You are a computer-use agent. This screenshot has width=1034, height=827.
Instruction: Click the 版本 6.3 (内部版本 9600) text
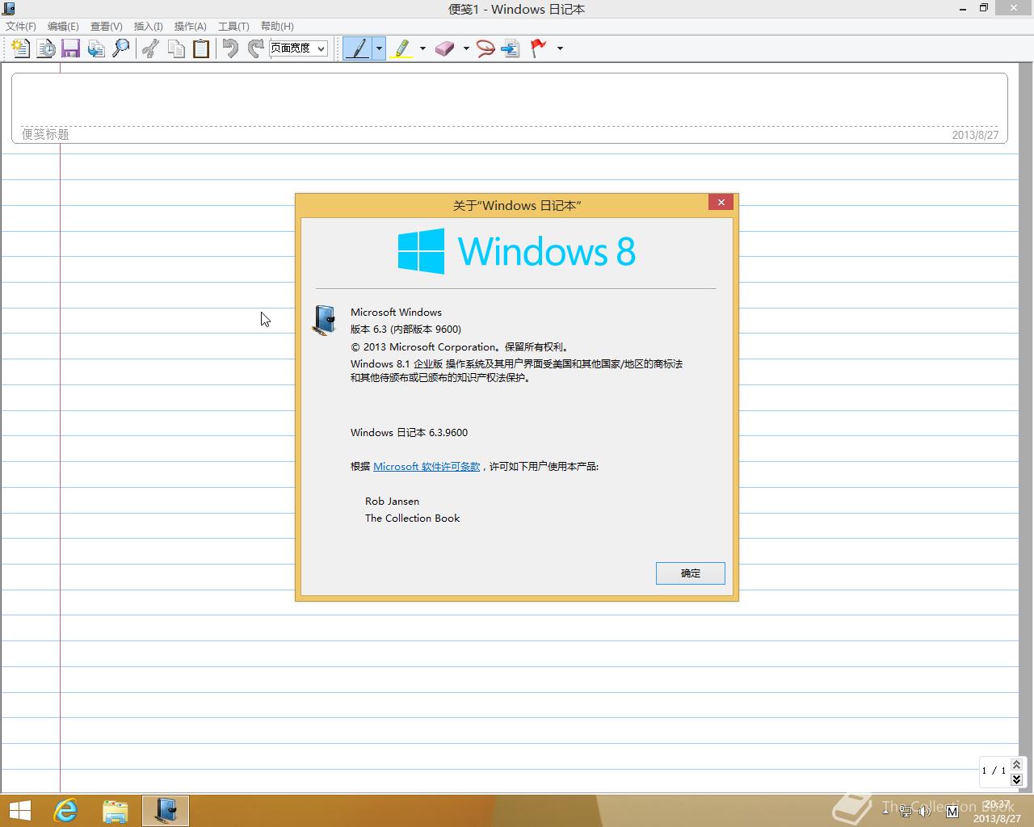[406, 330]
